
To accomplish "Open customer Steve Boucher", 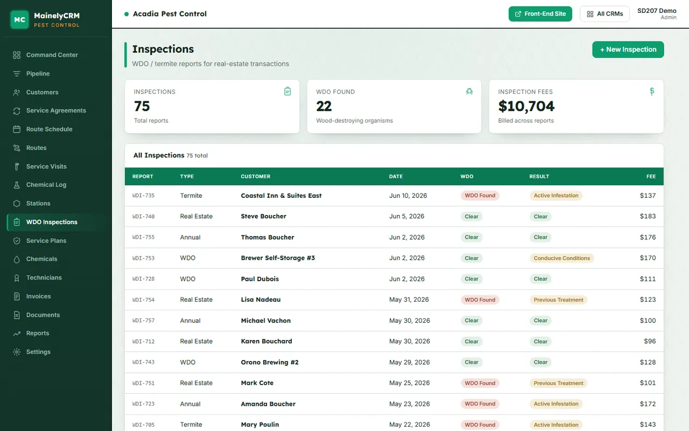I will point(263,217).
